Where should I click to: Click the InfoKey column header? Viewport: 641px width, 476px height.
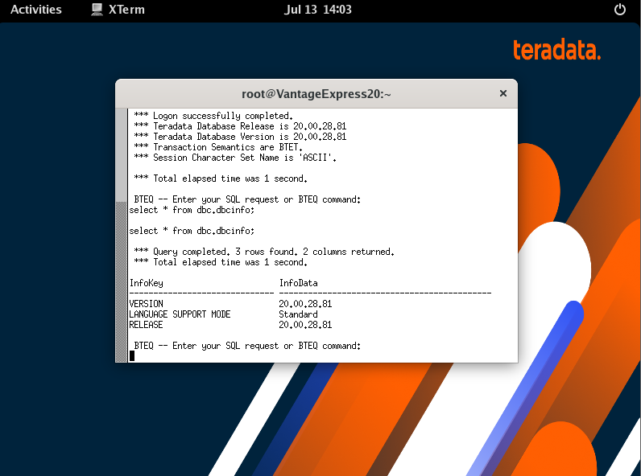(x=146, y=283)
